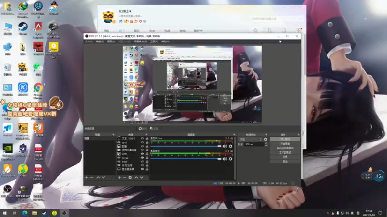The image size is (387, 217).
Task: Open the OBS Studio desktop shortcut
Action: (7, 191)
